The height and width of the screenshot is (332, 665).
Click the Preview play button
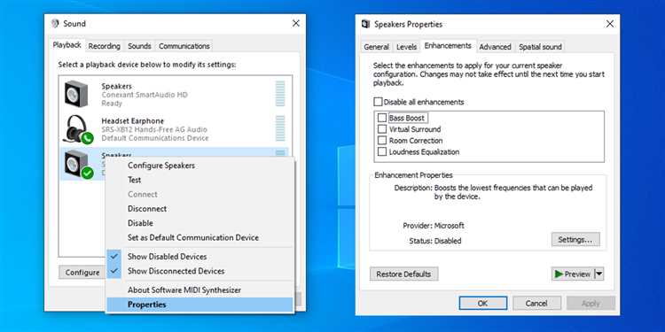573,274
